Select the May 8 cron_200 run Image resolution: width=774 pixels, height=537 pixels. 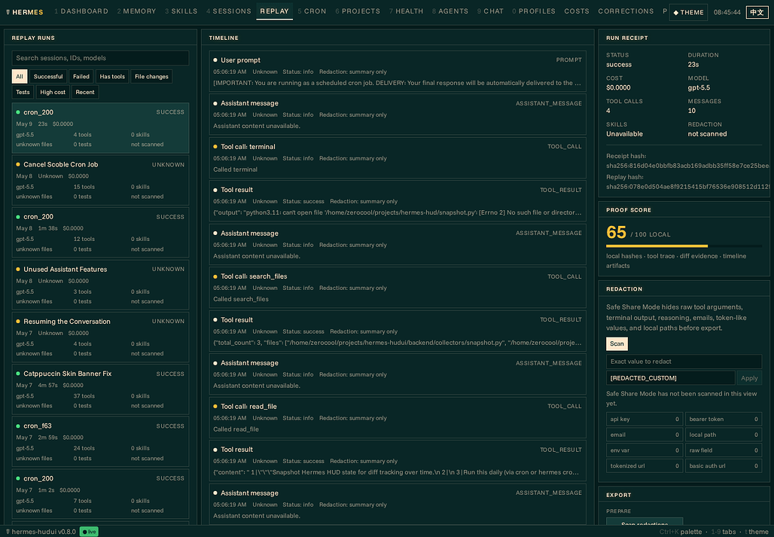click(x=100, y=233)
